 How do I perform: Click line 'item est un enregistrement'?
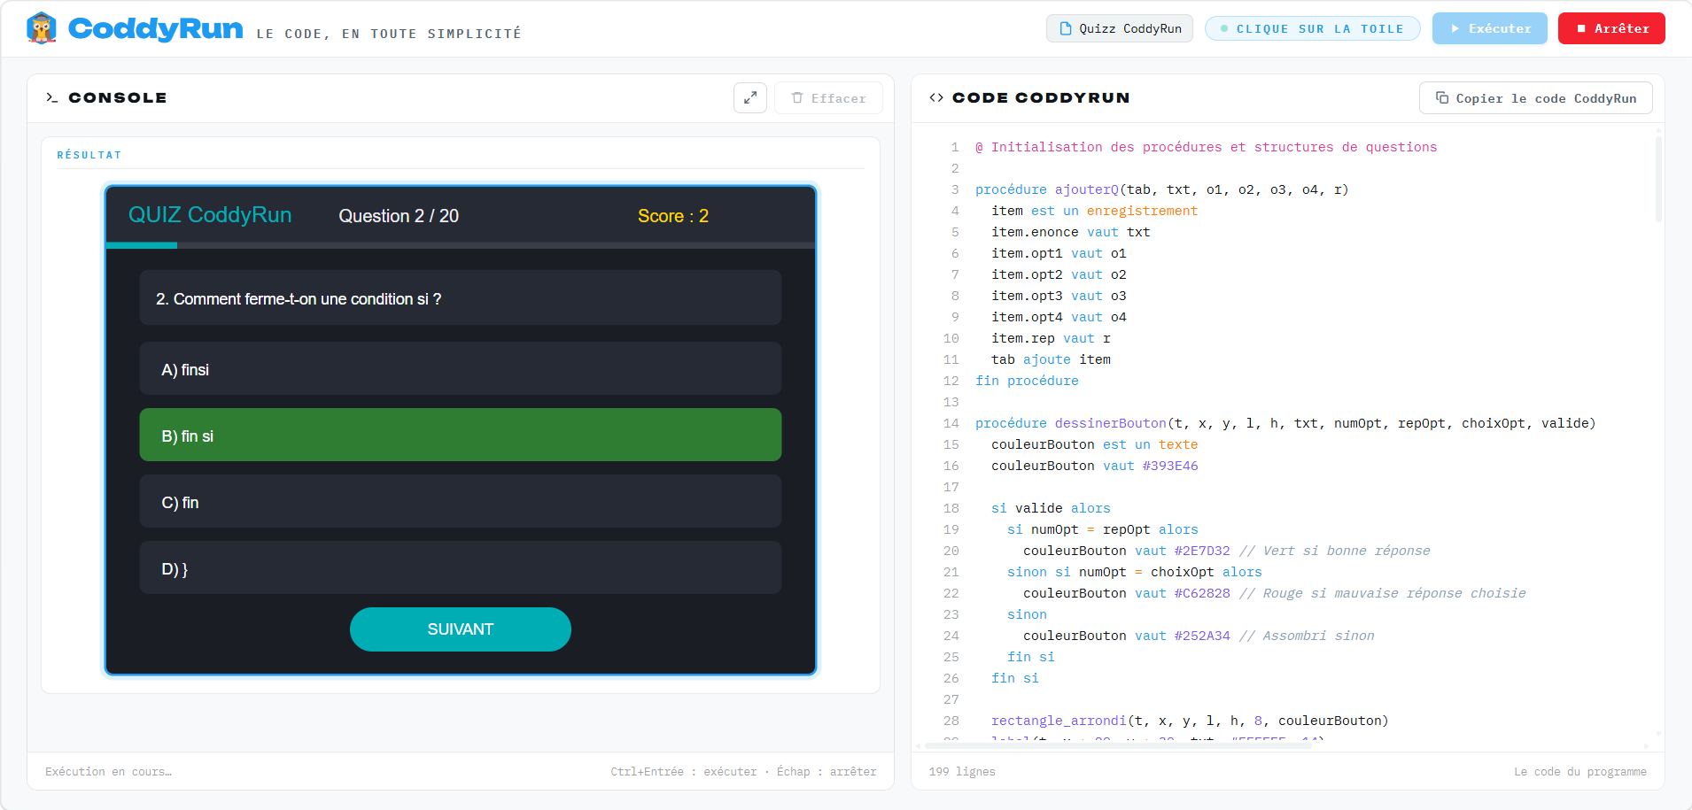coord(1094,211)
